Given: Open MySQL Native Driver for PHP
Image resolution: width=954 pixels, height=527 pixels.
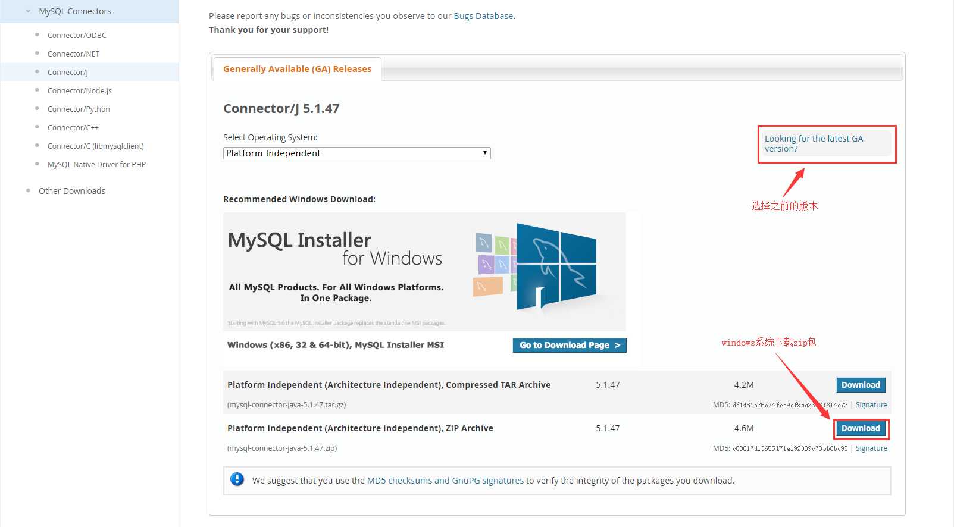Looking at the screenshot, I should click(96, 164).
